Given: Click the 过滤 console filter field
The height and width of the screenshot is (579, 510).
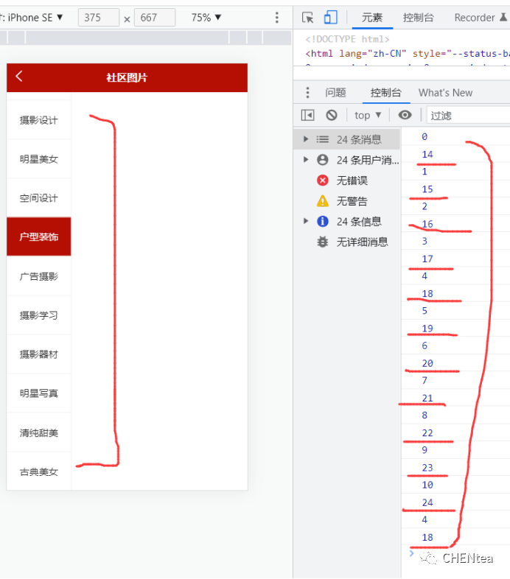Looking at the screenshot, I should pos(468,116).
